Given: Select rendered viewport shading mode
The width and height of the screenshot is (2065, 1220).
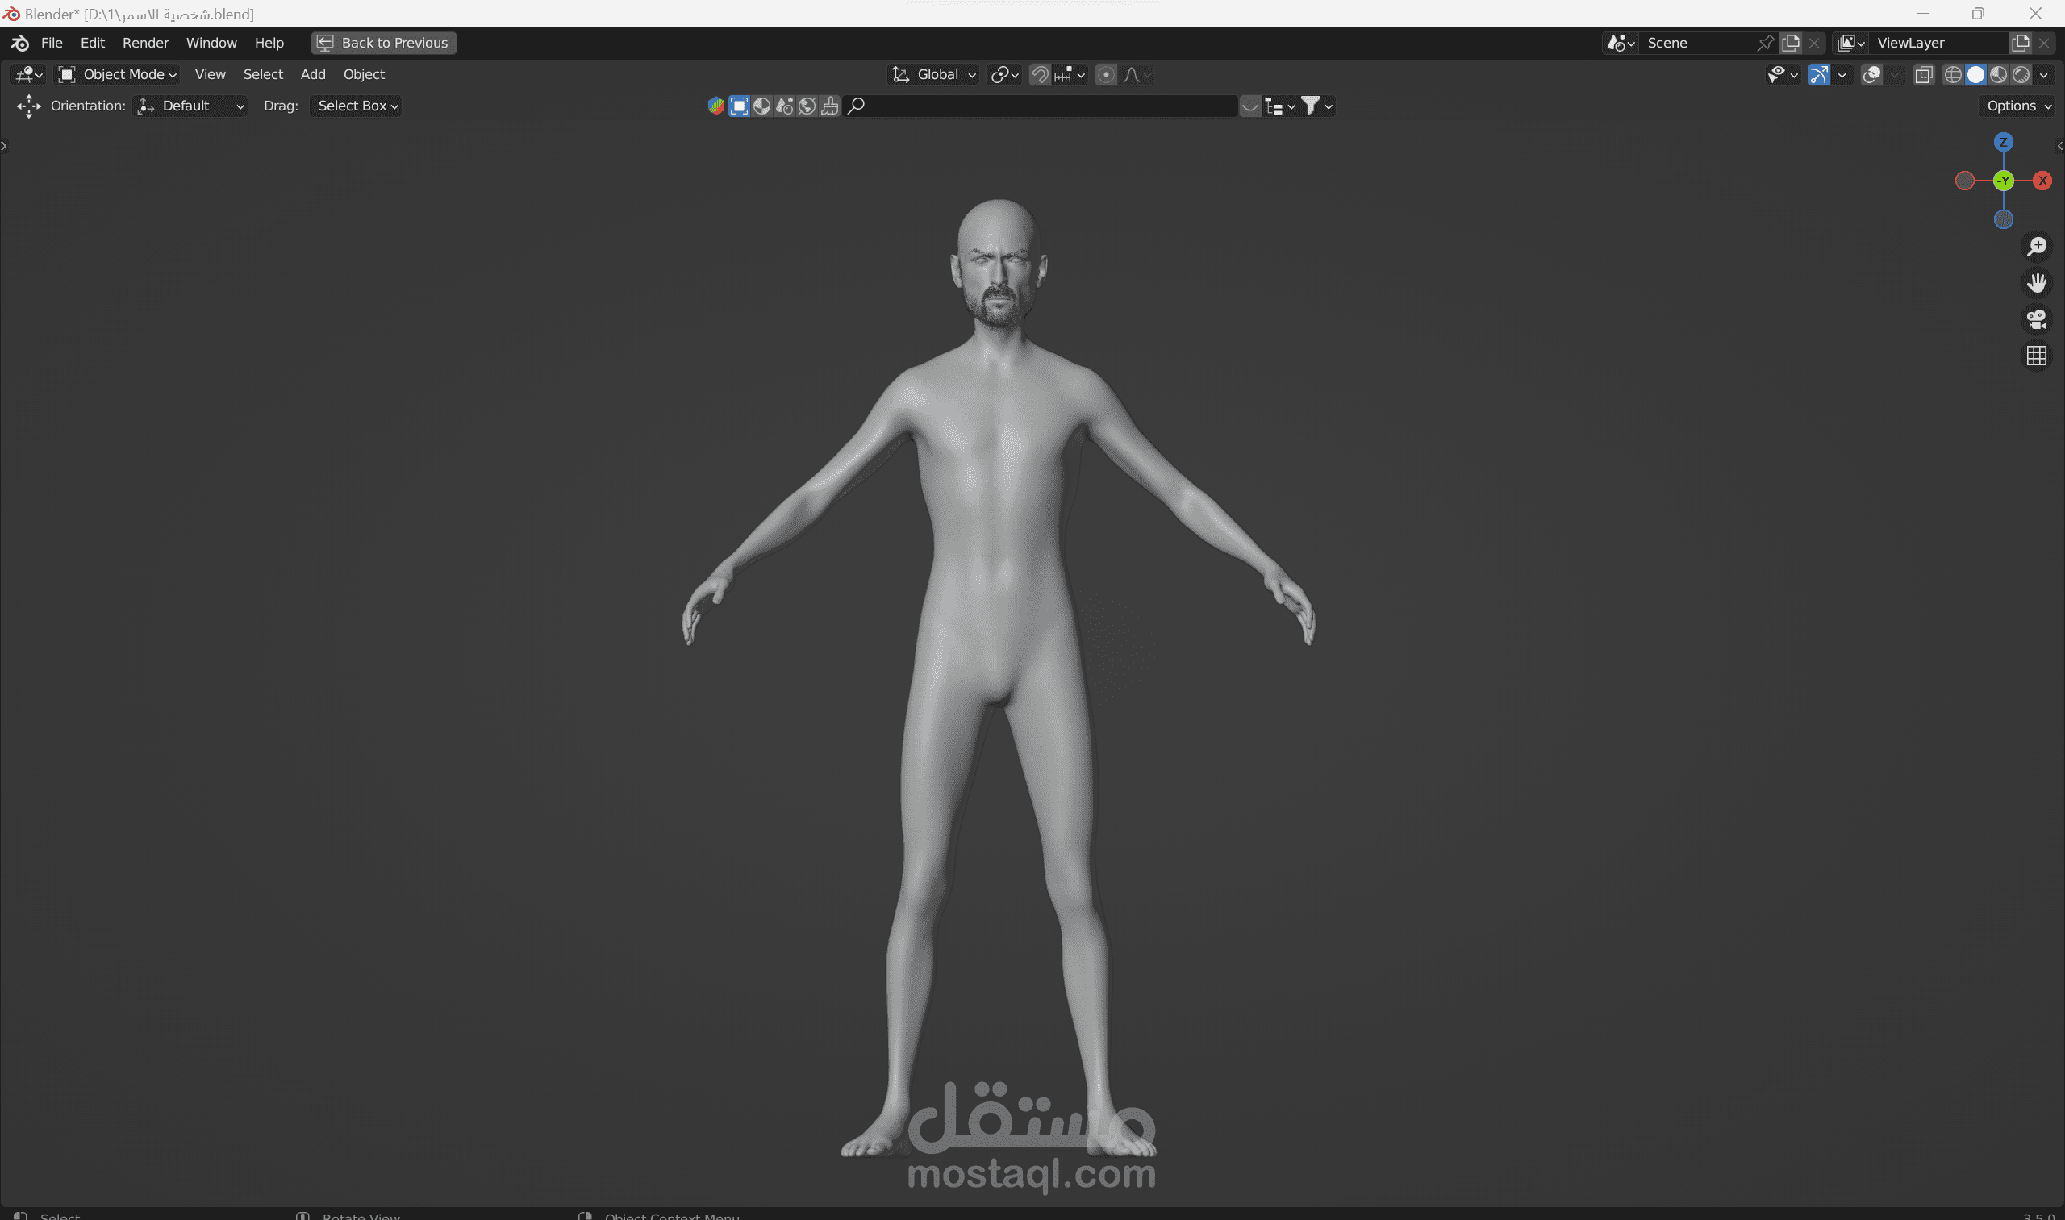Looking at the screenshot, I should coord(2021,75).
